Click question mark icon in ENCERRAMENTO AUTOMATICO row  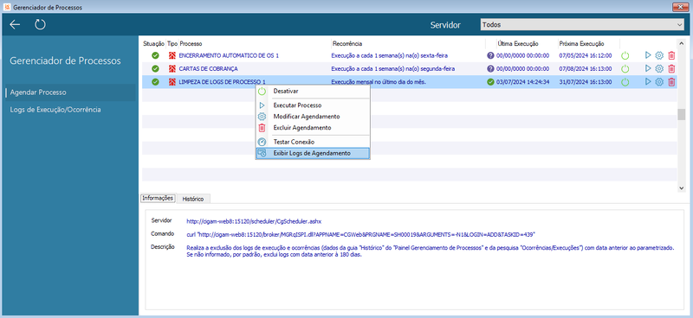[490, 55]
